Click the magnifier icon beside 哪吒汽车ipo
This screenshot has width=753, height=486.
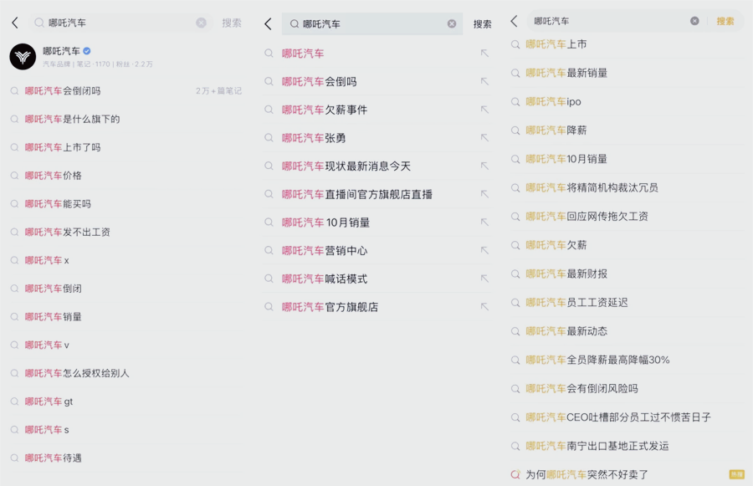[x=515, y=102]
